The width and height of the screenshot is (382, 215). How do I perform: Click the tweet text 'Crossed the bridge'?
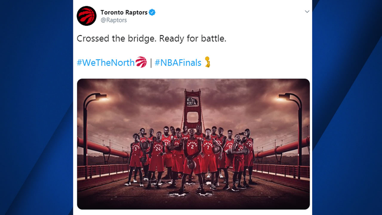117,39
